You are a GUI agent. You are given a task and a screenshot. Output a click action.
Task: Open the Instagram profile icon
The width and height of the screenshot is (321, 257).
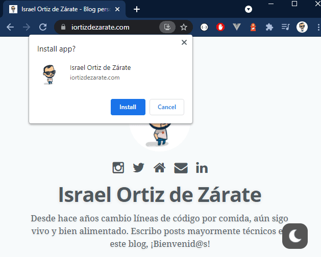118,167
